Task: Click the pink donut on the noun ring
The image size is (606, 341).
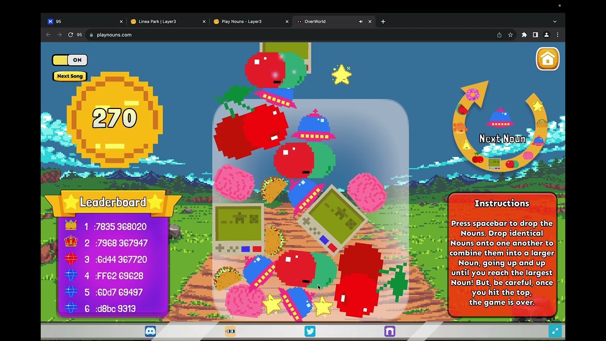Action: click(472, 95)
